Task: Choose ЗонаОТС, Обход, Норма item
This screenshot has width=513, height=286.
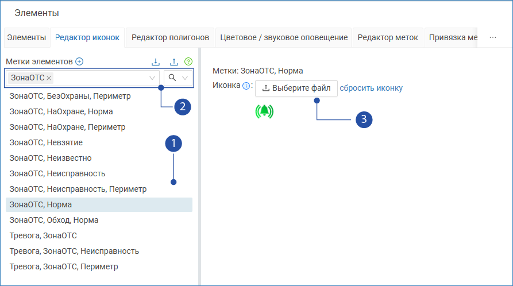Action: [54, 220]
